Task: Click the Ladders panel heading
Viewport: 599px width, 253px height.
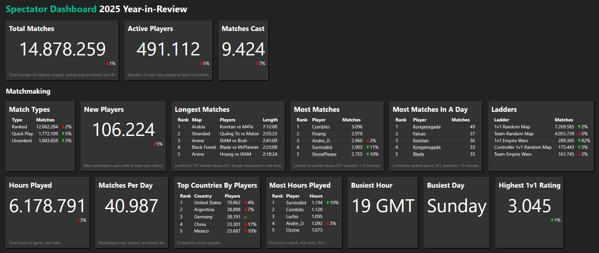Action: pyautogui.click(x=504, y=110)
